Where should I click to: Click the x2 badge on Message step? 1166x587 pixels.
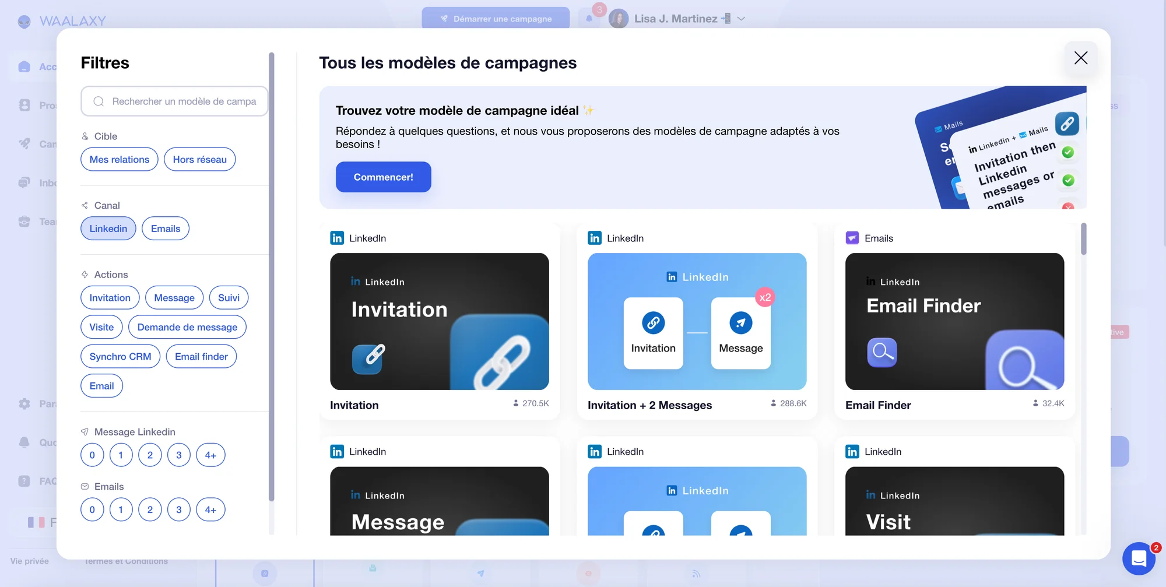764,297
